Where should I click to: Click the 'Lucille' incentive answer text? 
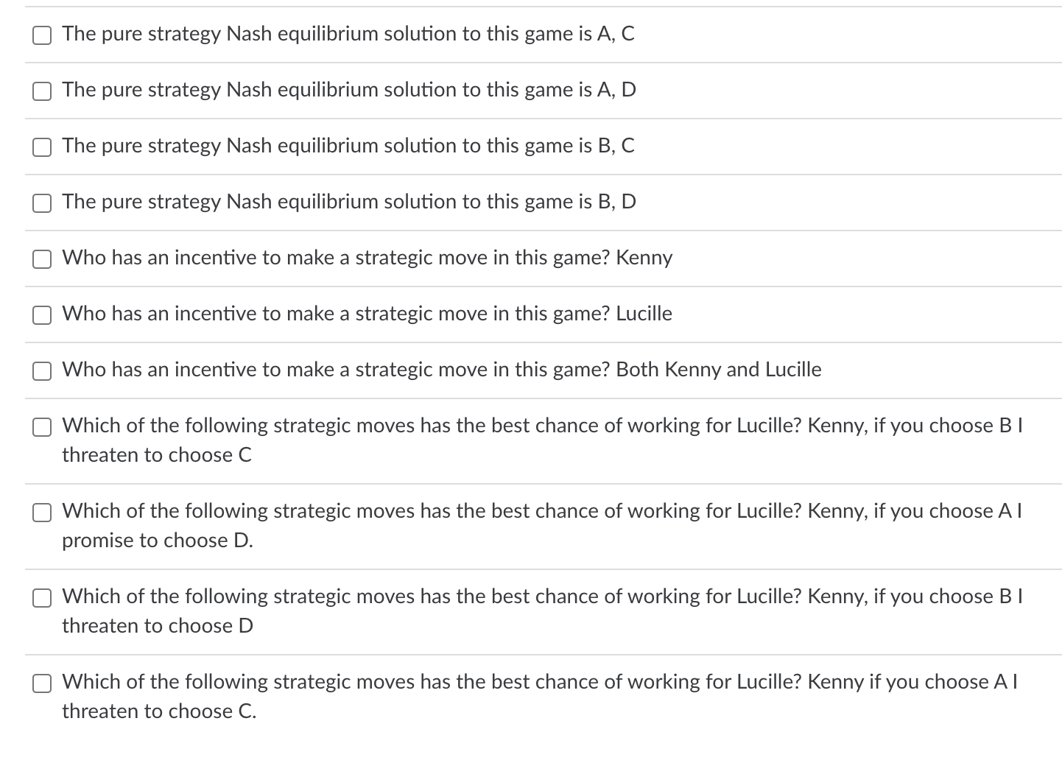point(368,314)
